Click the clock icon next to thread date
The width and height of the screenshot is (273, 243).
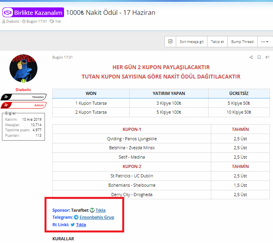[x=24, y=21]
